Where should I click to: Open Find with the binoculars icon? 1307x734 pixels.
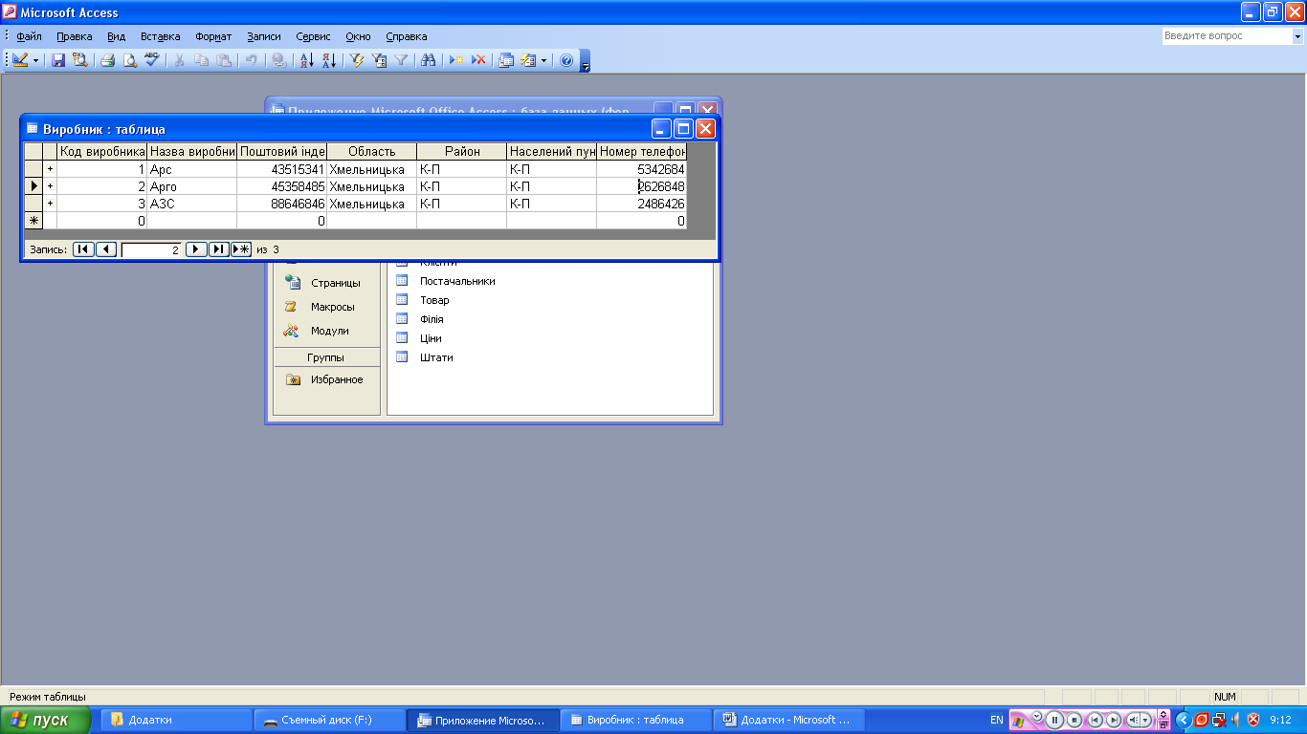tap(429, 59)
